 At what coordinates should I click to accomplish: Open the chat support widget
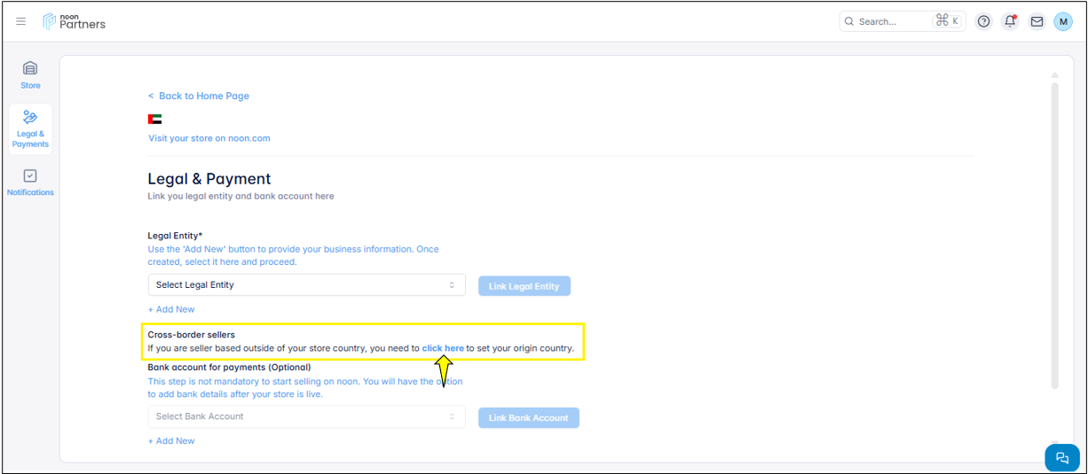pos(1061,458)
